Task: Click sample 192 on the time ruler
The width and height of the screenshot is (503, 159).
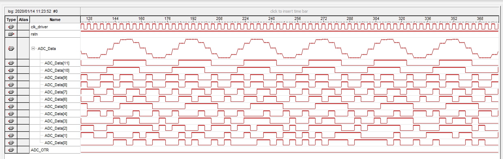Action: click(x=193, y=18)
